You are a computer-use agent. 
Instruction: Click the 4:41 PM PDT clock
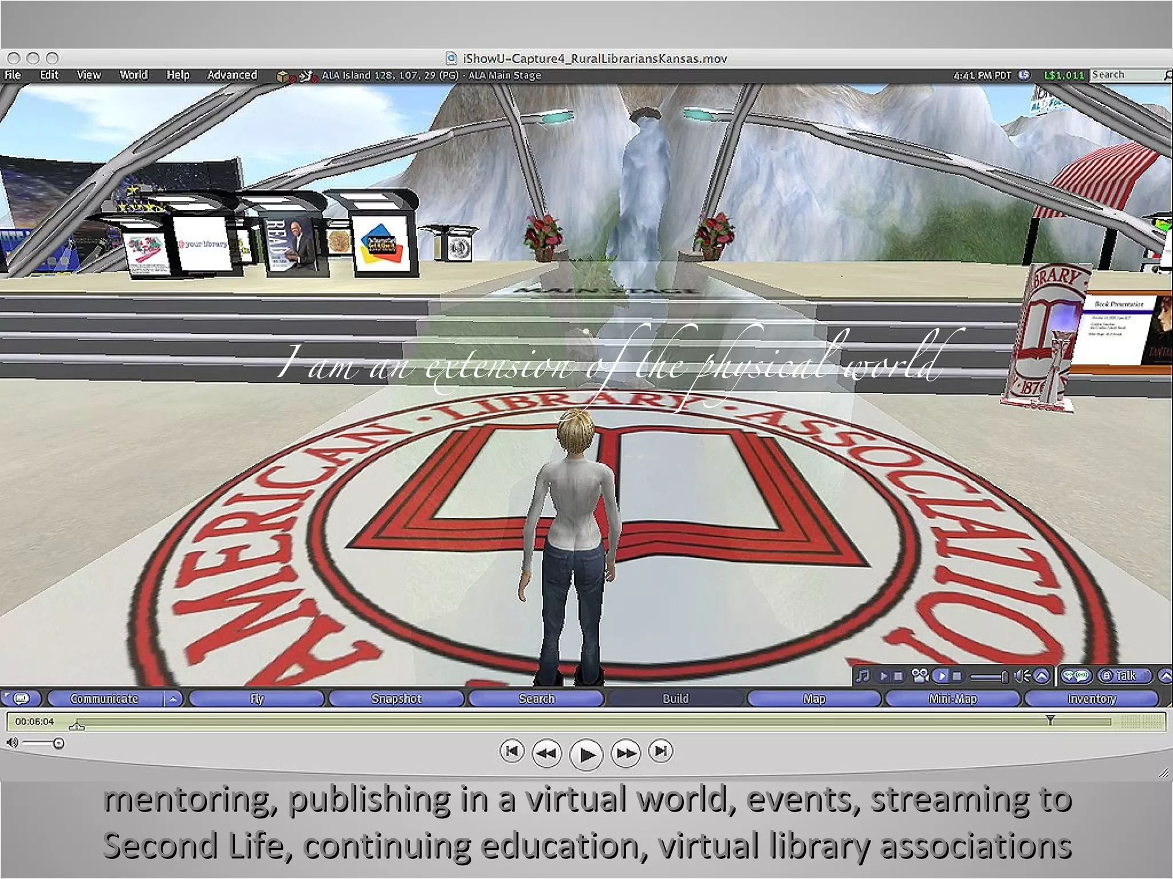tap(982, 75)
